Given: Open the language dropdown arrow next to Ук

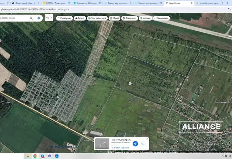Looking at the screenshot, I should [x=51, y=18].
